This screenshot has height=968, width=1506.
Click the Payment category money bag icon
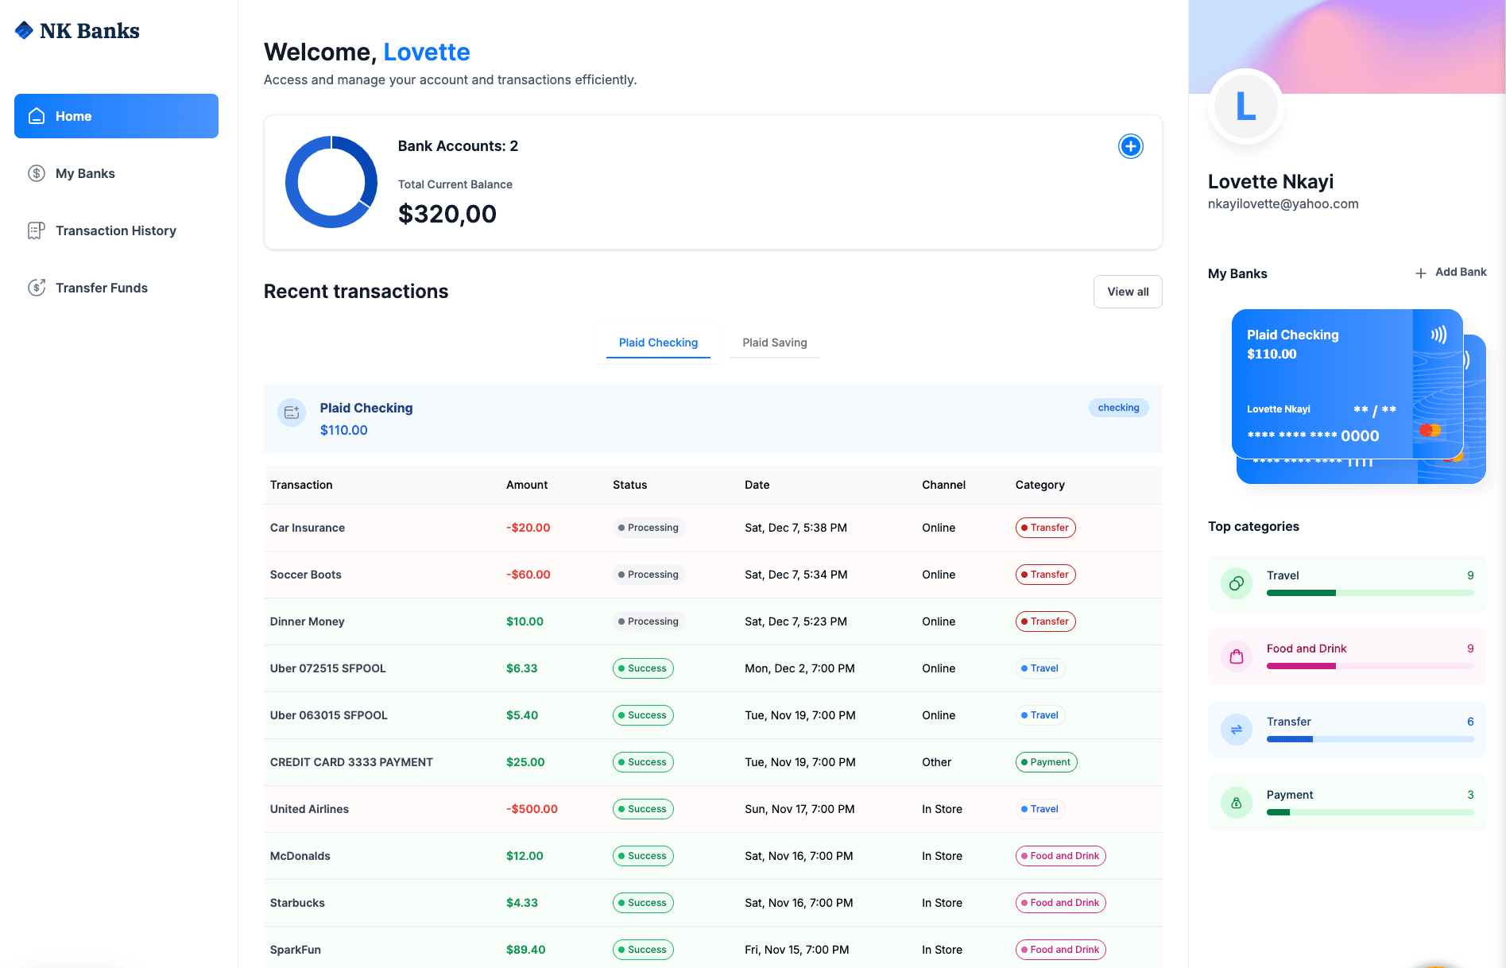point(1236,803)
